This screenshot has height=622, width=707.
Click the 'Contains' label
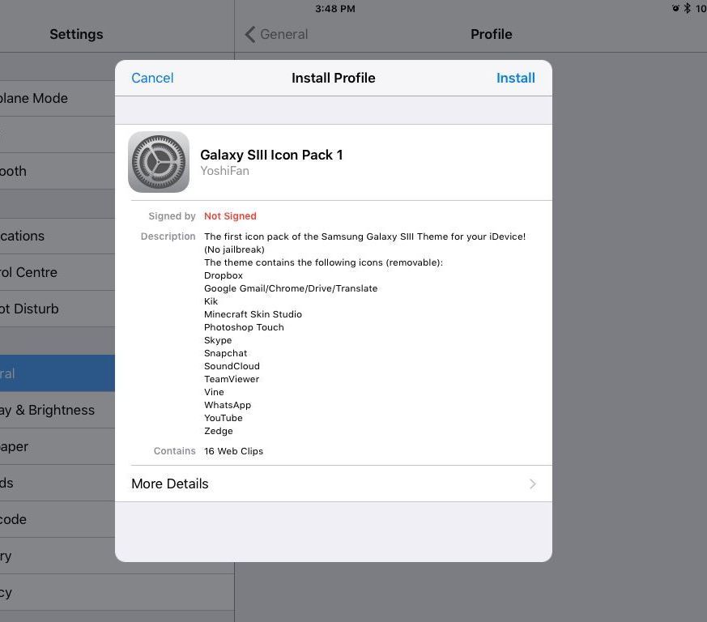pyautogui.click(x=174, y=451)
